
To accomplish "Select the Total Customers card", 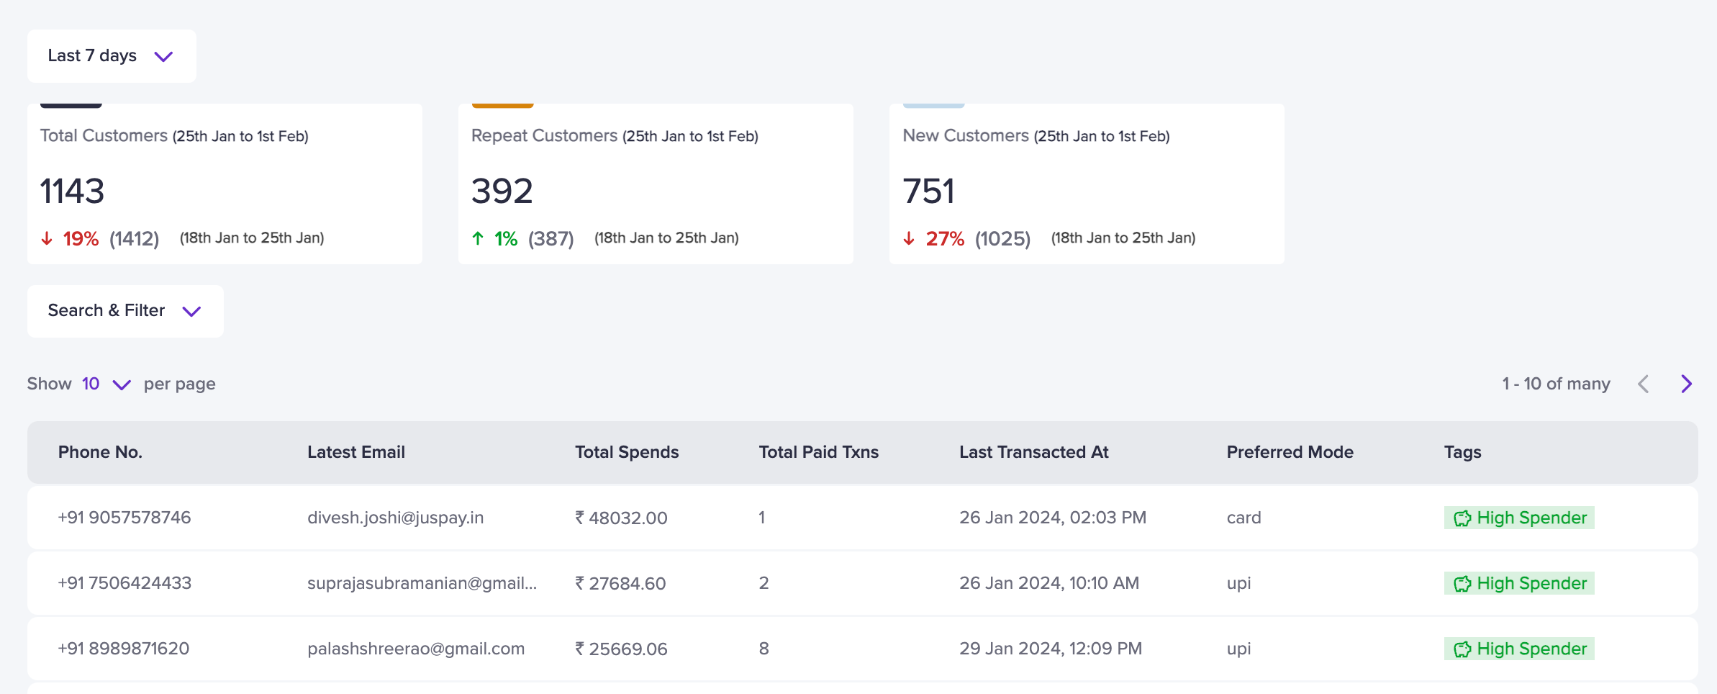I will coord(225,184).
